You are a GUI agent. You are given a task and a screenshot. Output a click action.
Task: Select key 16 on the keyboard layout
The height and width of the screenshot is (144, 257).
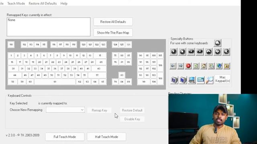click(12, 62)
